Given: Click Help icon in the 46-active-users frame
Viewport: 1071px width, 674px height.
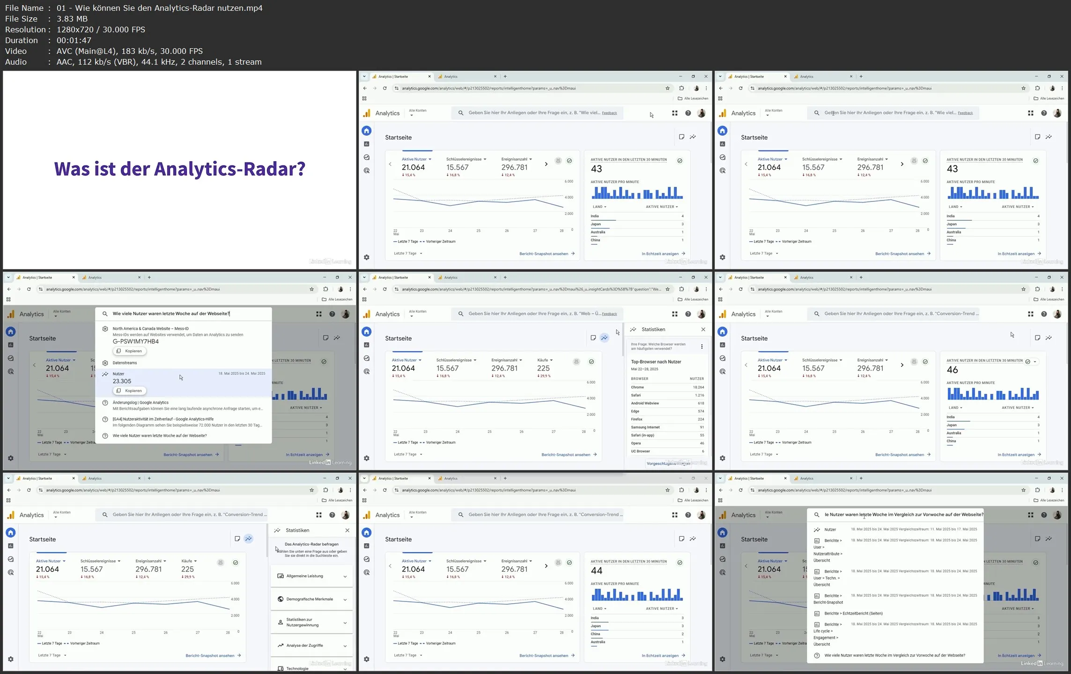Looking at the screenshot, I should 1044,314.
